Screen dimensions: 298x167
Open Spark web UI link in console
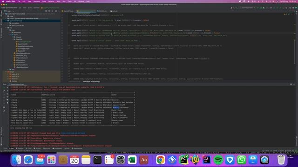tap(73, 133)
